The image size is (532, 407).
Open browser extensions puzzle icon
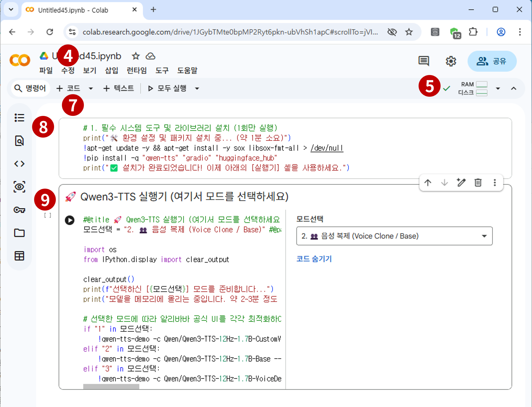click(x=473, y=32)
